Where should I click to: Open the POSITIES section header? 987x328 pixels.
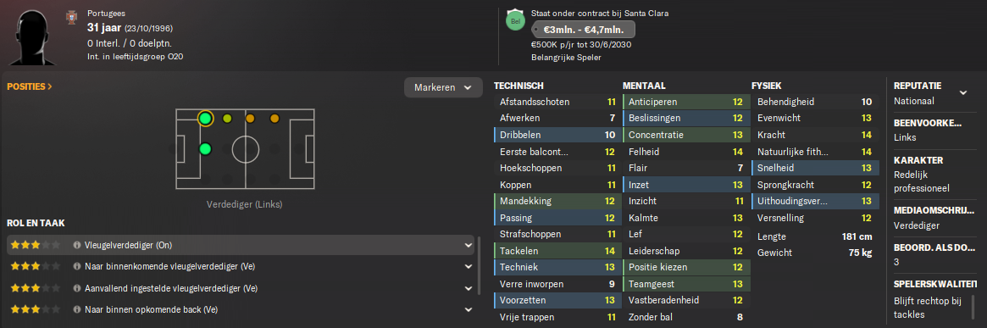point(30,86)
